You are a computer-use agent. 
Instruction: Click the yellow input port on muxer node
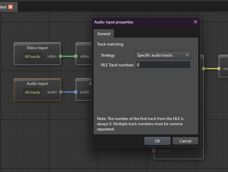[x=219, y=69]
